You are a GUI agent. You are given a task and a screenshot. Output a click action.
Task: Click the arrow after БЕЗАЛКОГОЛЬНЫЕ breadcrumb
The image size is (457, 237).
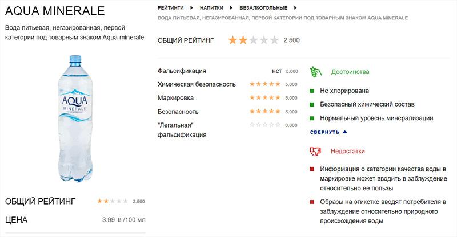[295, 8]
